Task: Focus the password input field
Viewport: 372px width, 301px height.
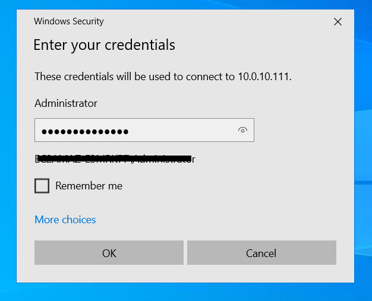Action: click(x=178, y=131)
